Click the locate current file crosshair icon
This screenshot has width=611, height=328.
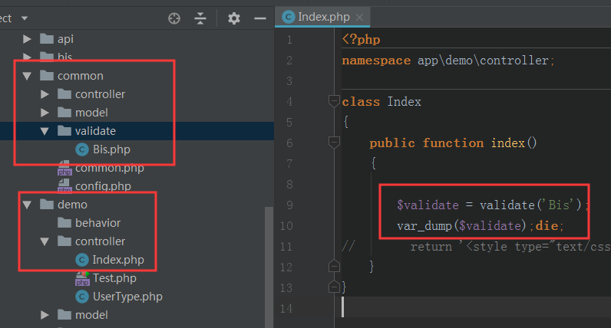click(x=174, y=18)
